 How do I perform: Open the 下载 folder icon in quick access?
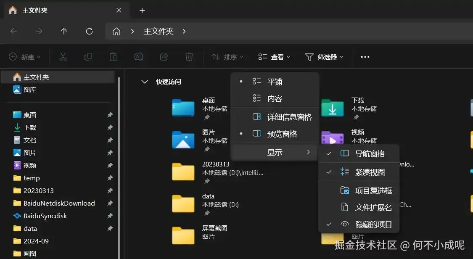[333, 108]
